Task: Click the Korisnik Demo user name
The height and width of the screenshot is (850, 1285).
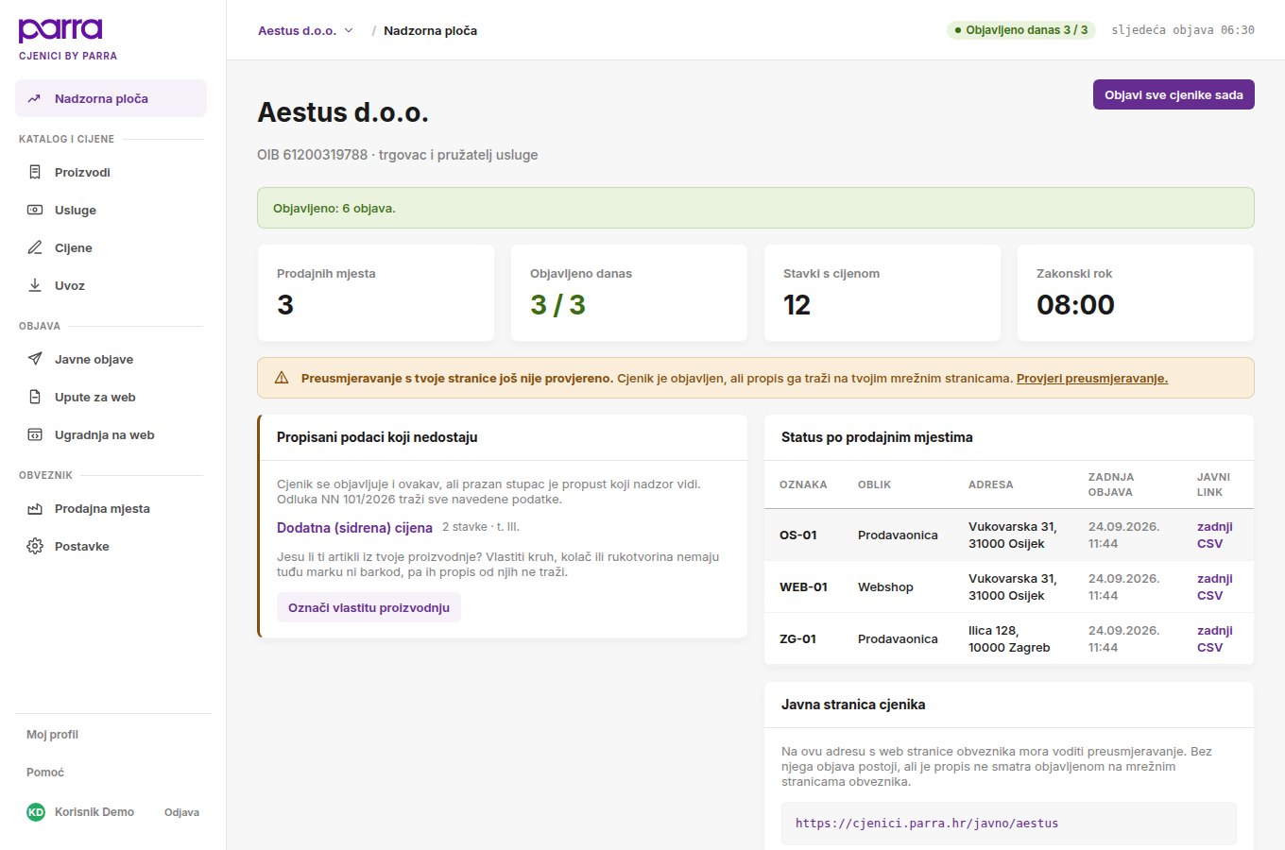Action: (94, 812)
